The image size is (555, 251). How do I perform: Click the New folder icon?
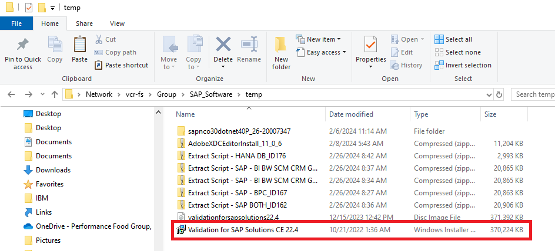281,45
